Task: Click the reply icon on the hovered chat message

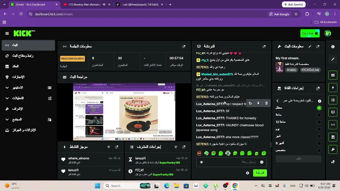Action: [250, 103]
